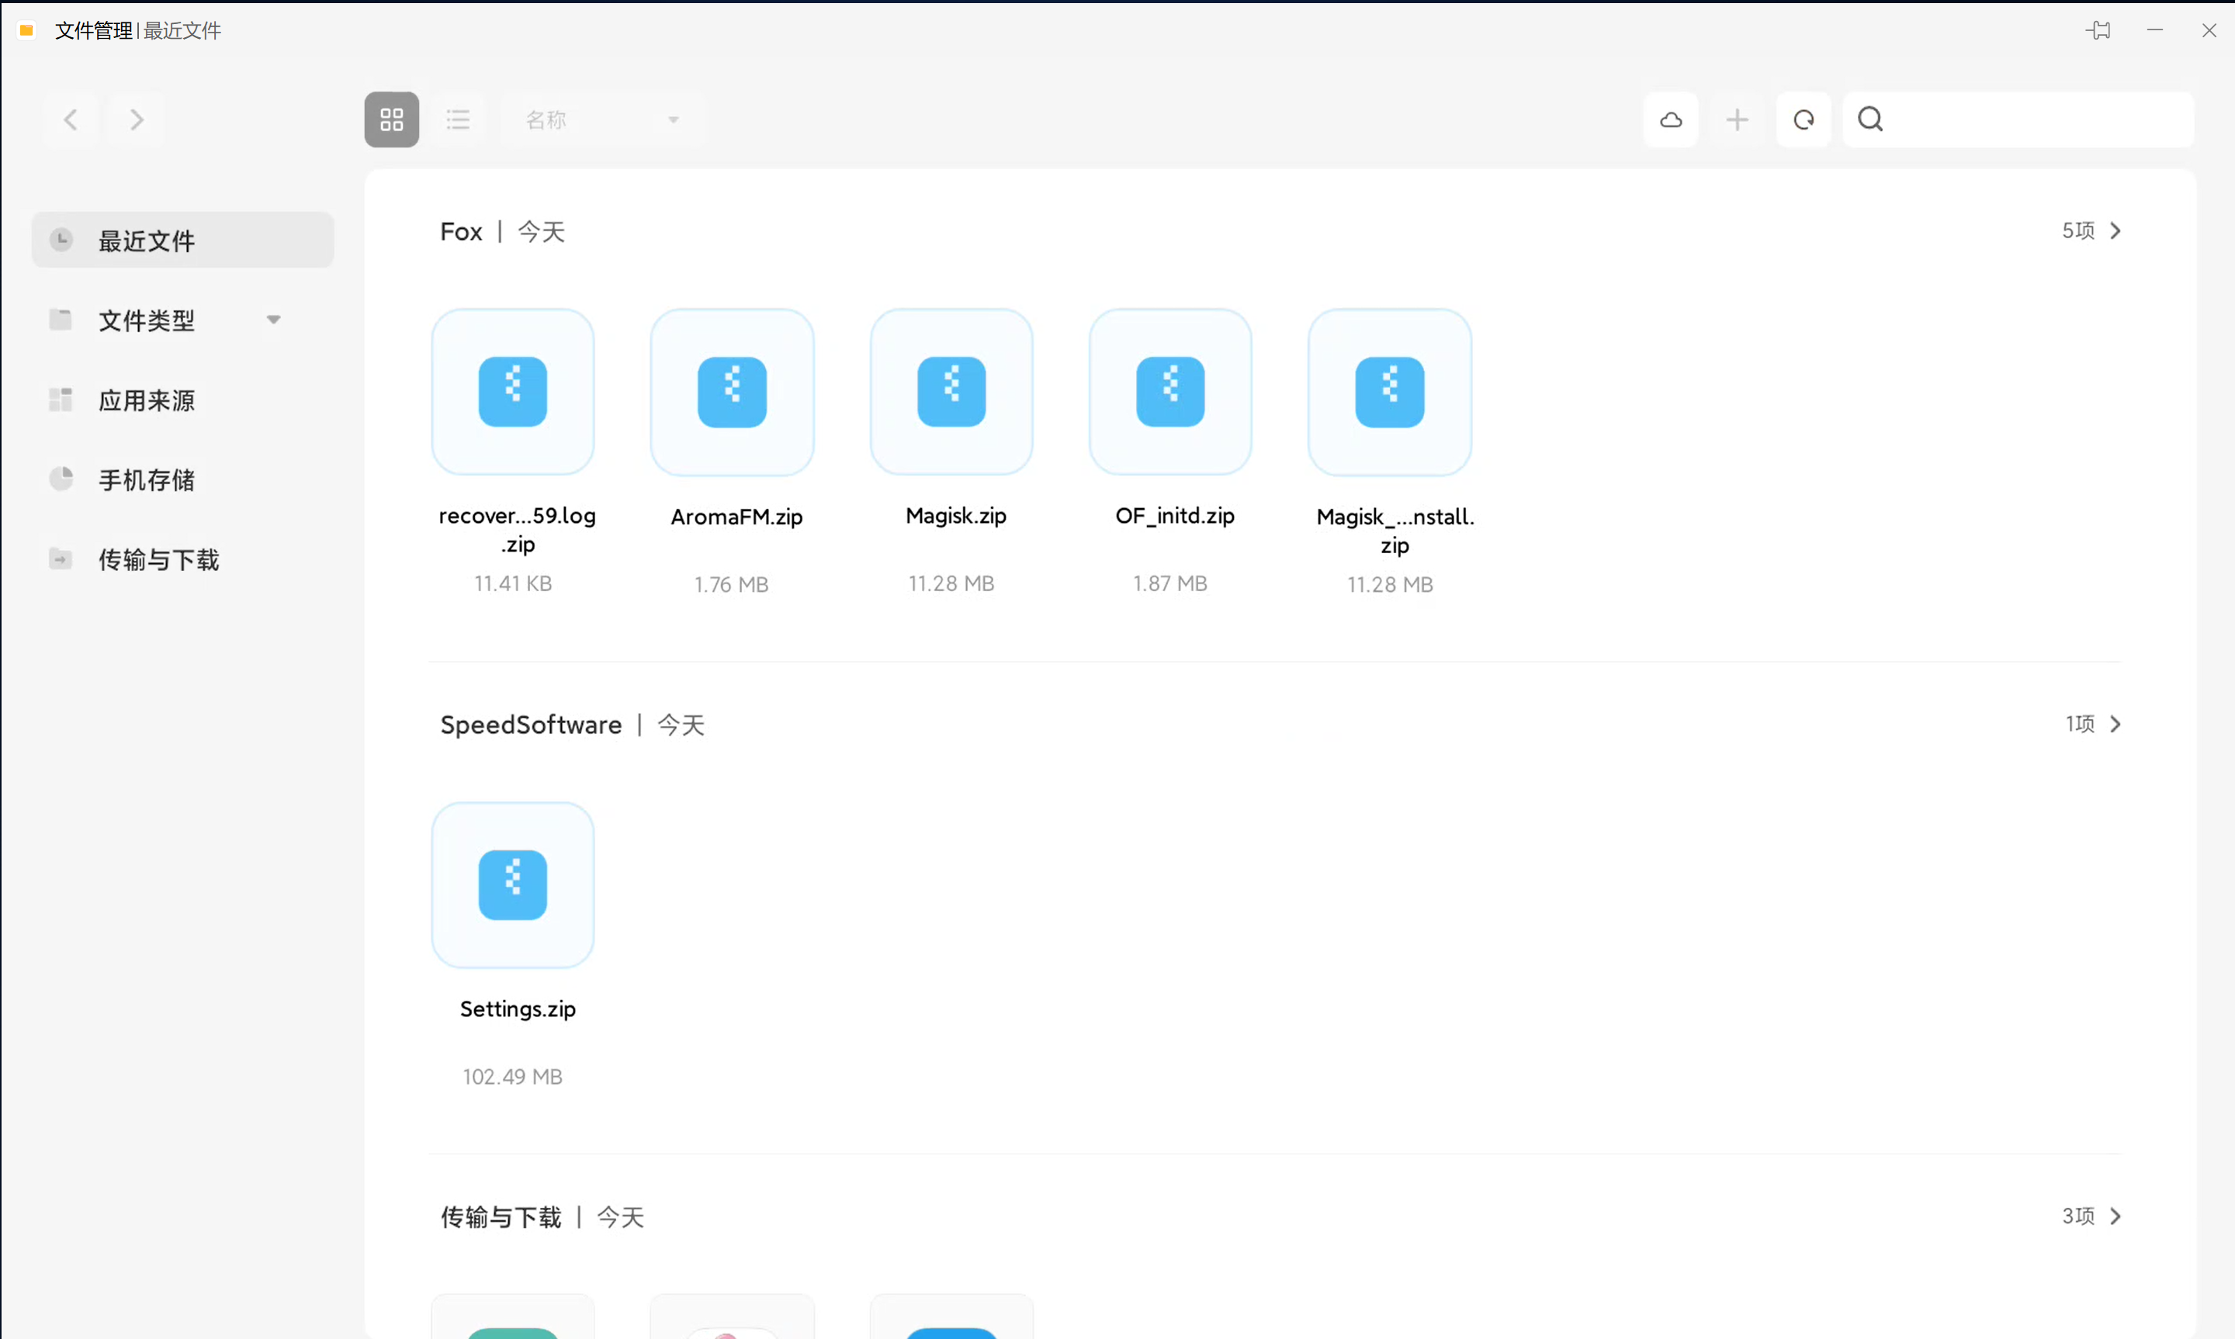Go back with the left arrow
This screenshot has height=1339, width=2235.
71,119
